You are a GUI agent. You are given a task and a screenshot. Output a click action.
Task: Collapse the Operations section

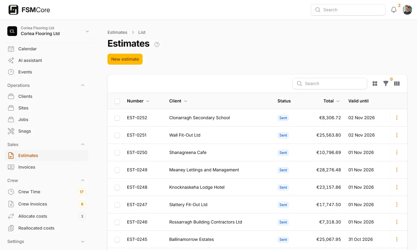[x=83, y=85]
